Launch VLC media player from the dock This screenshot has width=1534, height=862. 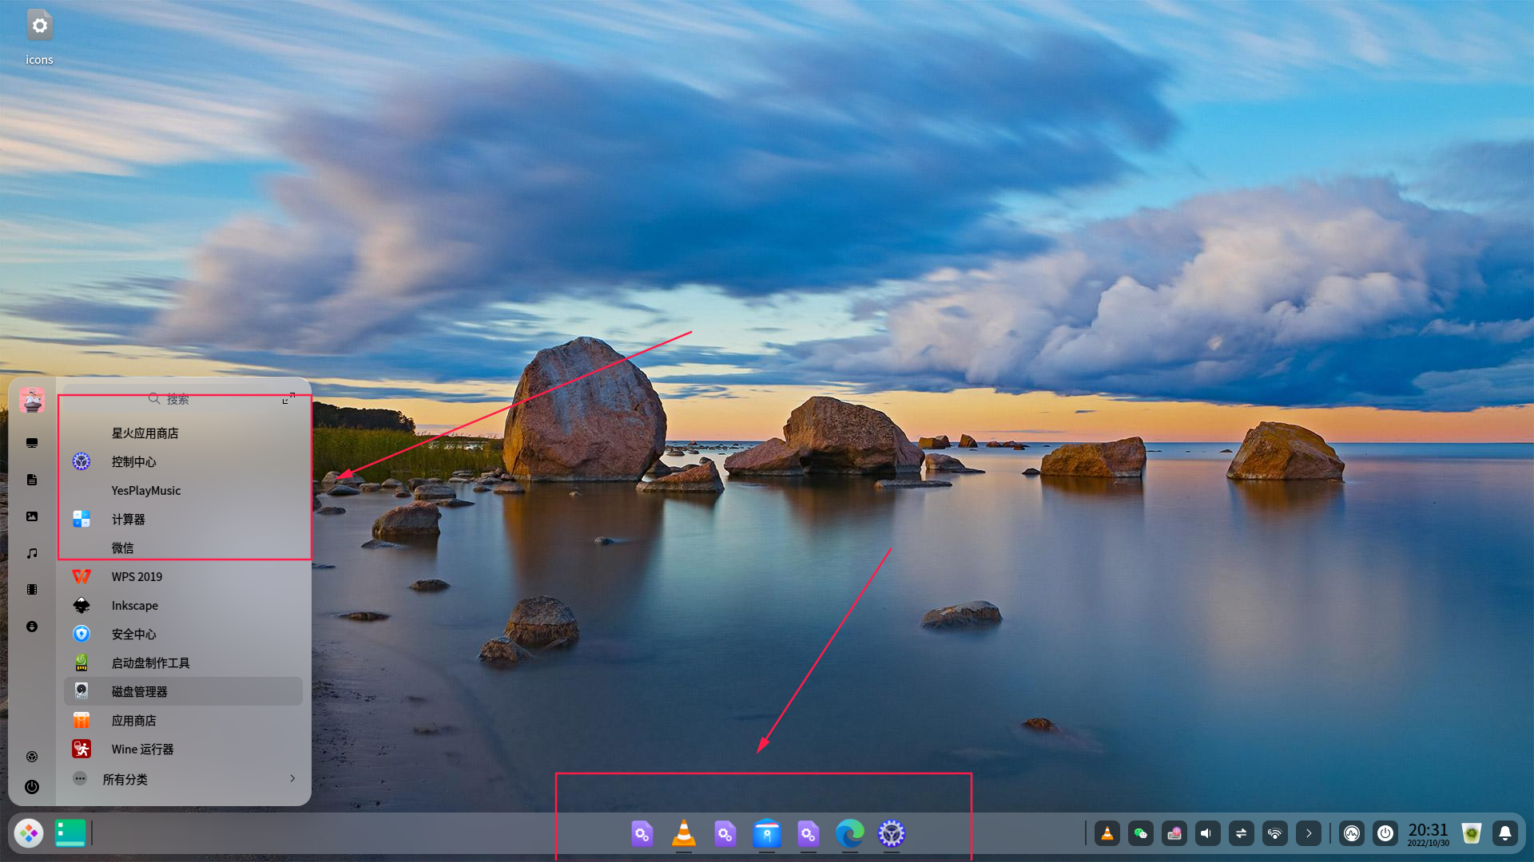(x=684, y=835)
